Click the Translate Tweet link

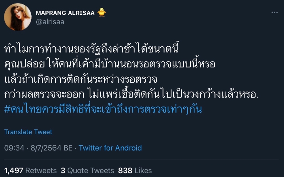pyautogui.click(x=28, y=132)
